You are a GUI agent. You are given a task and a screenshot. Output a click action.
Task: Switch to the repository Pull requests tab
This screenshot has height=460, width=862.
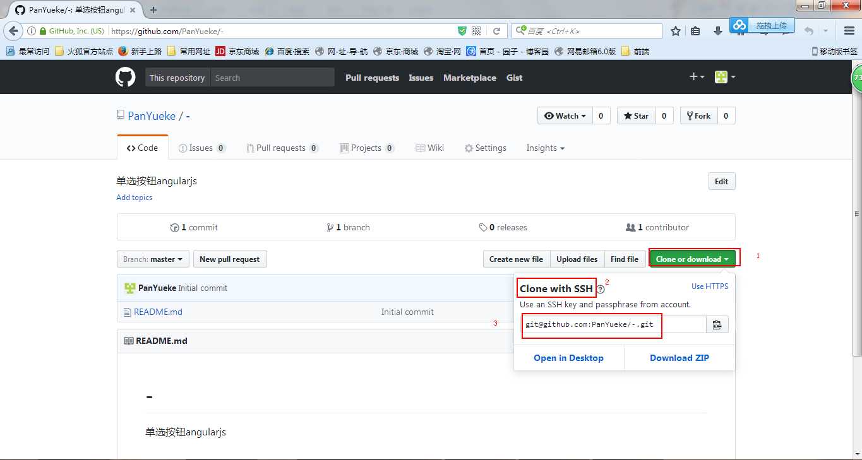[282, 148]
